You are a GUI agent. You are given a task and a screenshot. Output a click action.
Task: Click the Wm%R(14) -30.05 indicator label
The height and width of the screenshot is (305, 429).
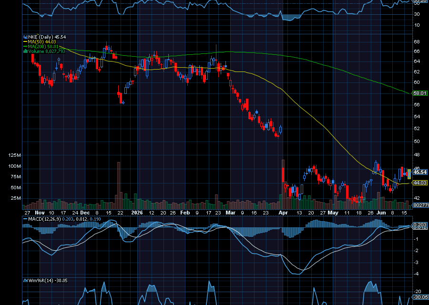[48, 280]
